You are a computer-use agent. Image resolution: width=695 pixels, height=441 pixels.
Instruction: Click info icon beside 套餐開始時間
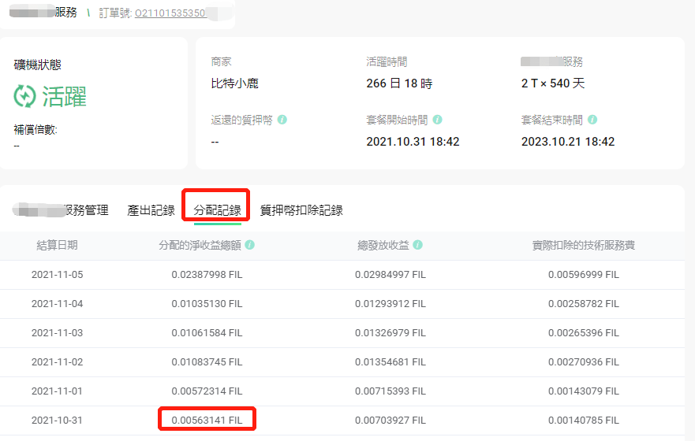pyautogui.click(x=437, y=120)
